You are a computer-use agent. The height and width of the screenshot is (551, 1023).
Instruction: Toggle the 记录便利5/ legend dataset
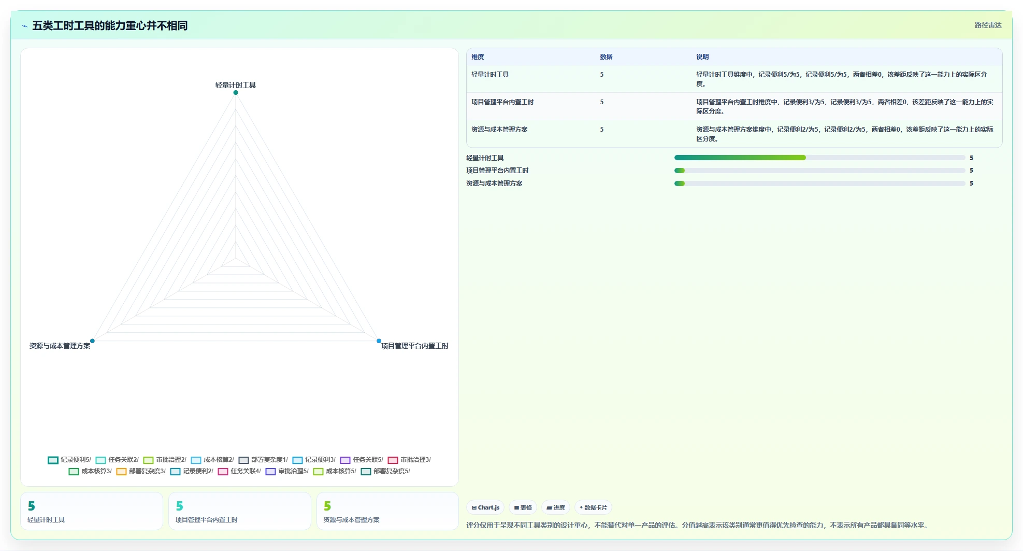69,460
